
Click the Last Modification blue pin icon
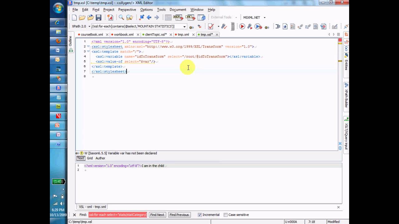tap(142, 17)
